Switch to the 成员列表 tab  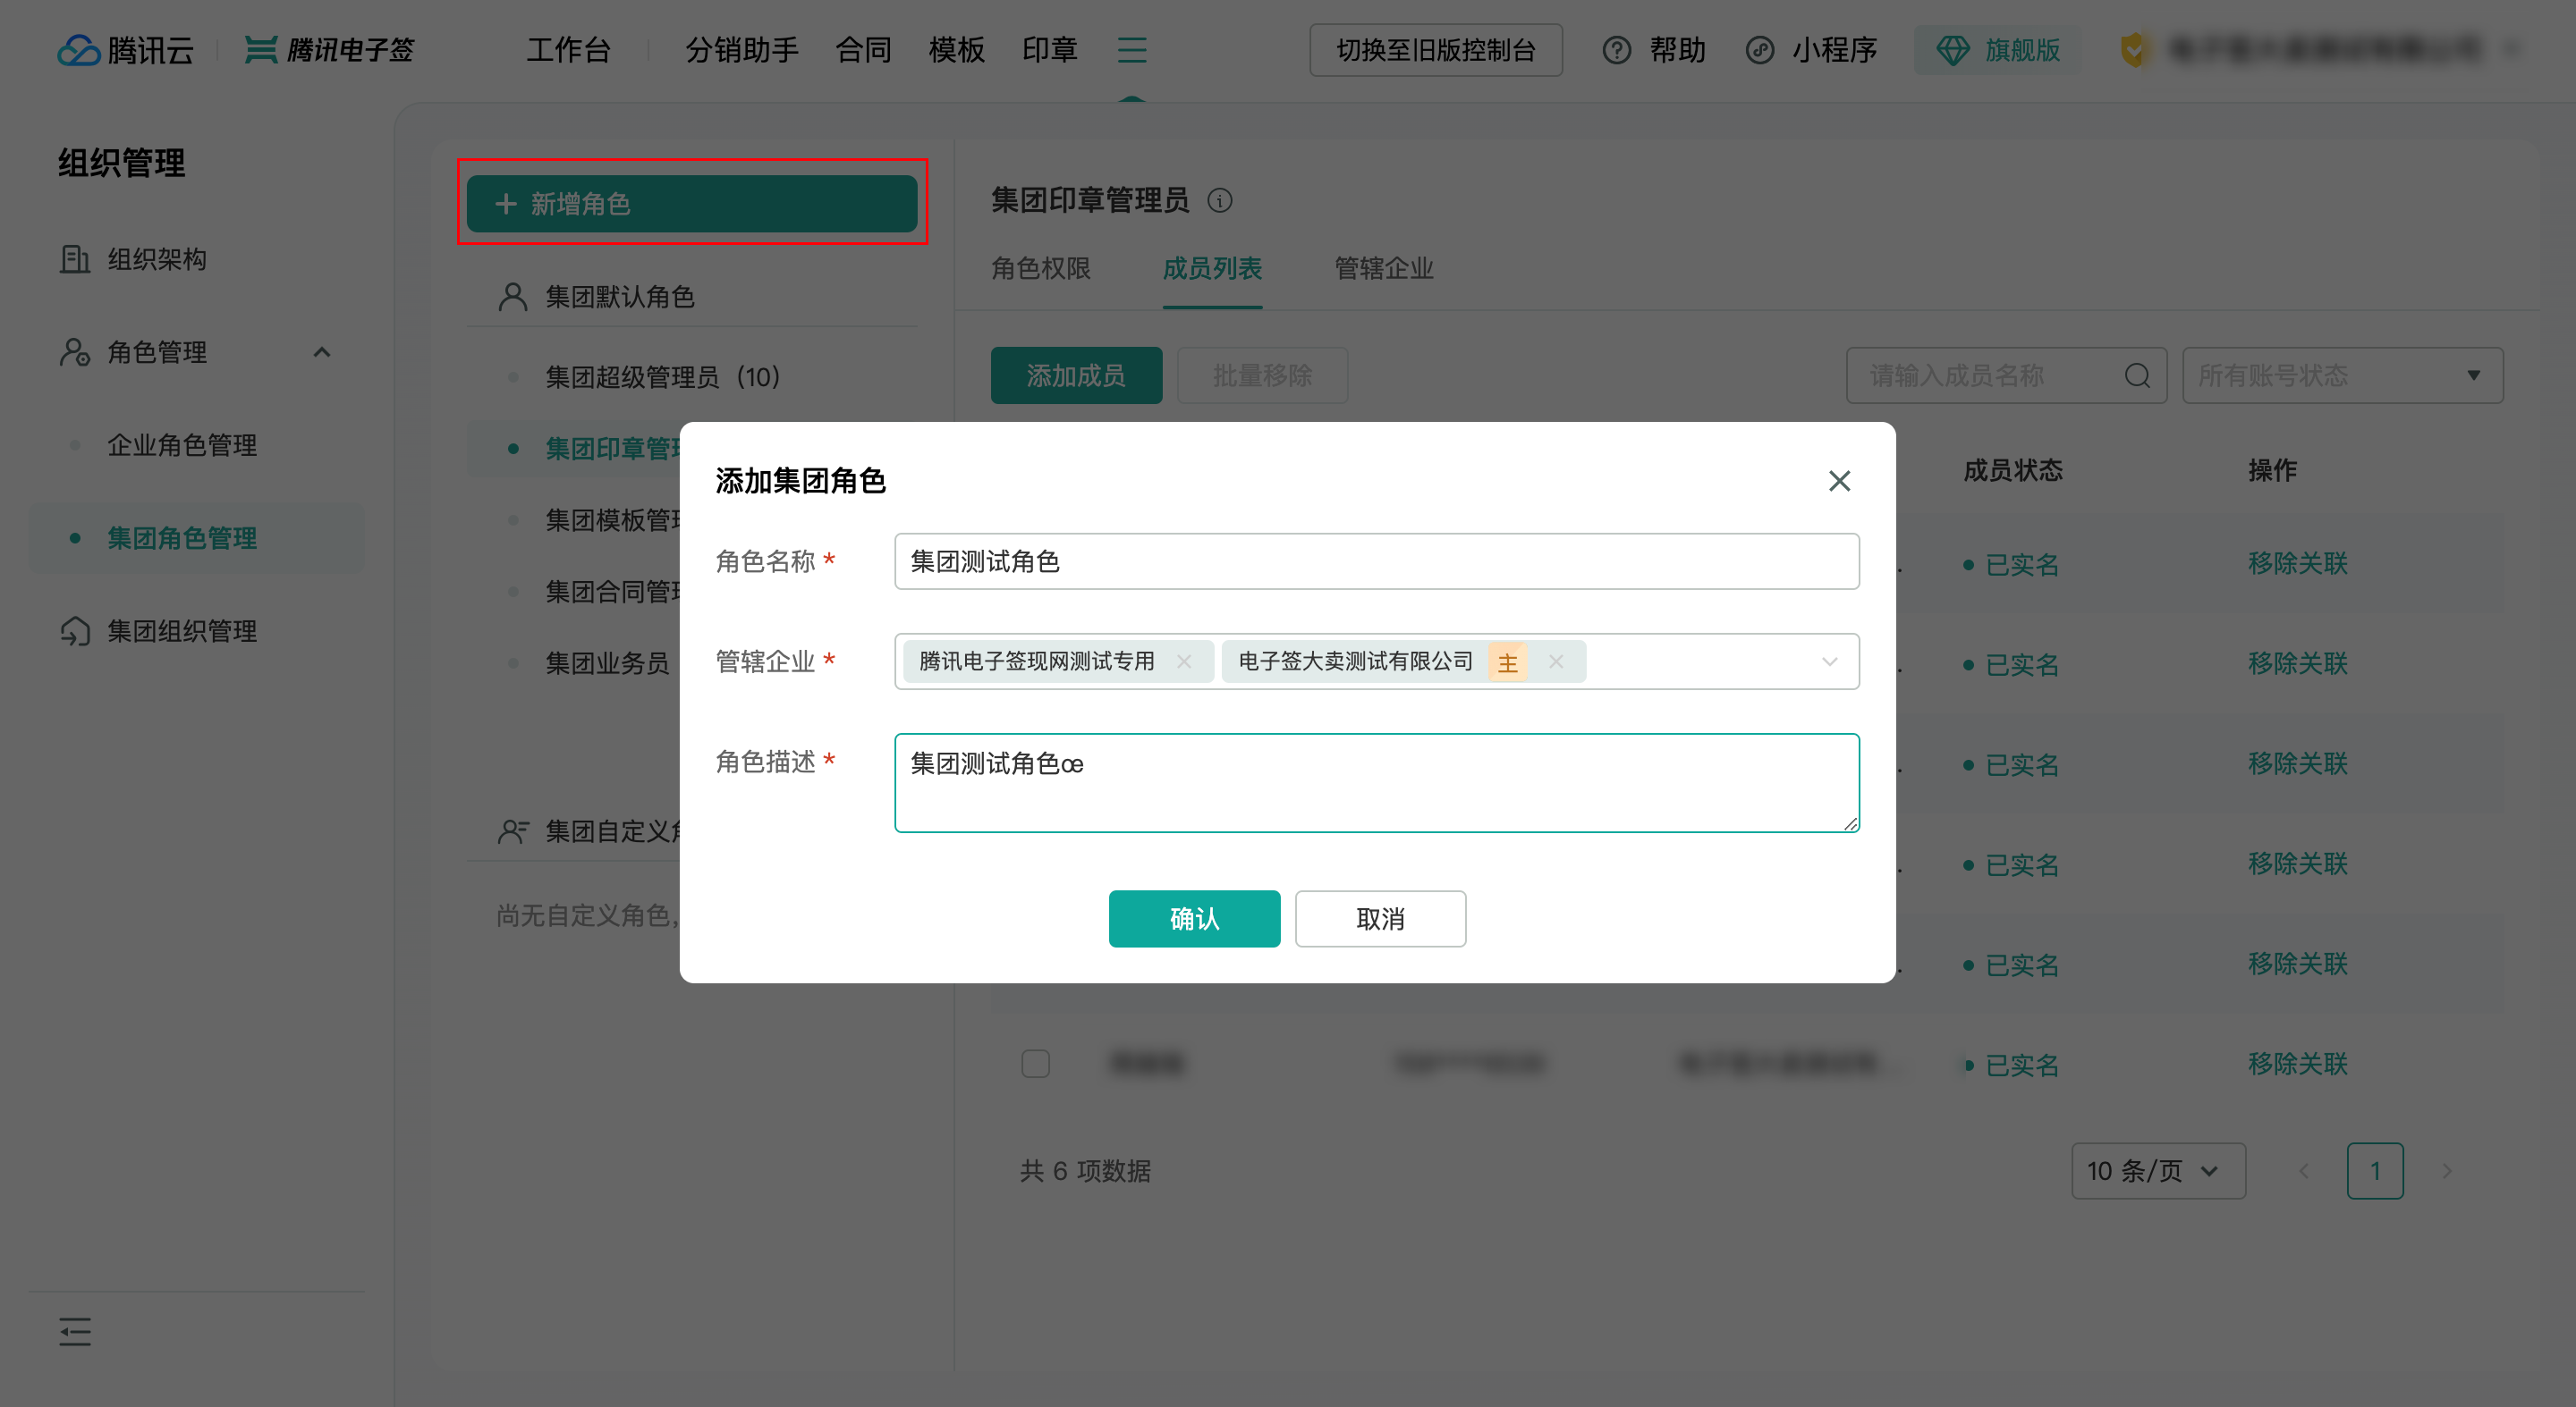(1212, 268)
